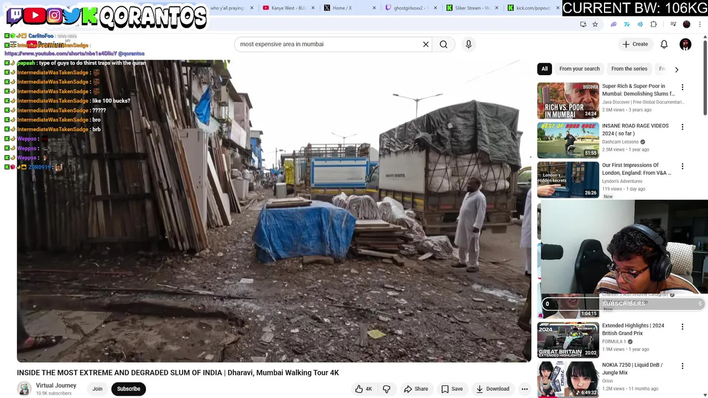The width and height of the screenshot is (708, 398).
Task: Close the Sliker Stream tab
Action: [496, 8]
